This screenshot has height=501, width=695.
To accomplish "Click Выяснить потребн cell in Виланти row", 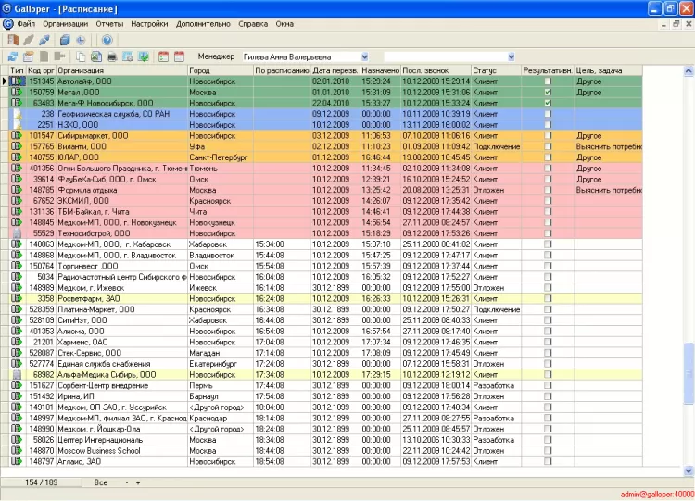I will coord(609,146).
